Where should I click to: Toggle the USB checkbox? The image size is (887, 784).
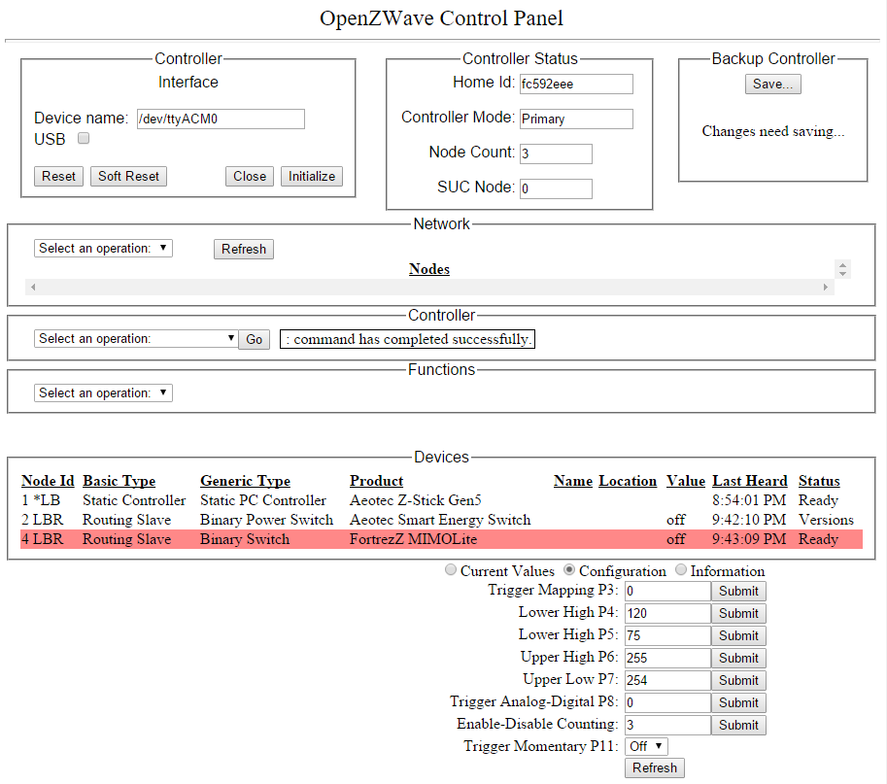[84, 138]
